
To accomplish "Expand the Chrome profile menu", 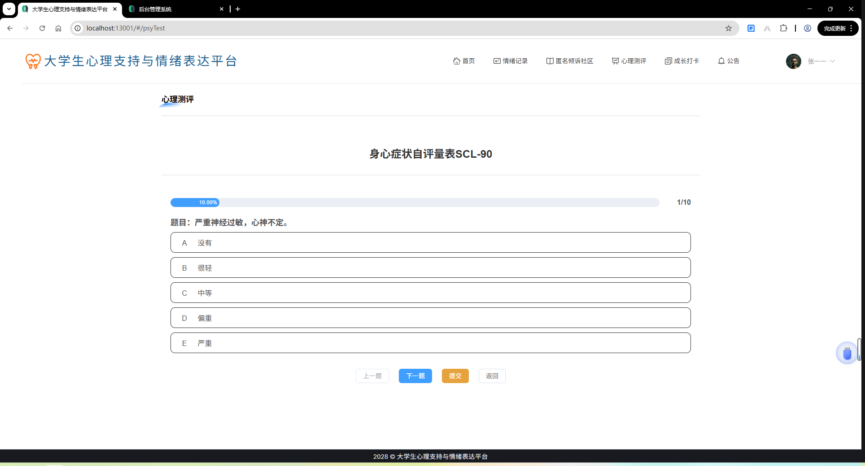I will tap(807, 28).
